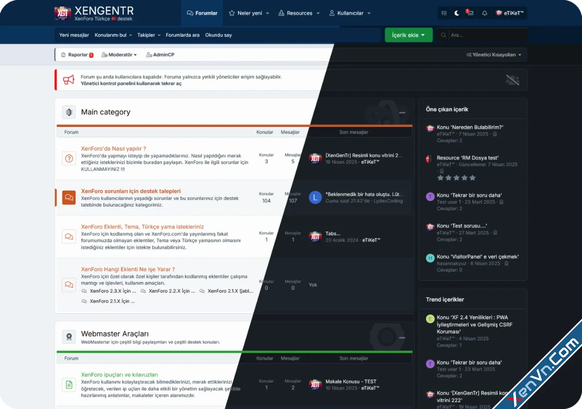Click the search magnifier icon
The height and width of the screenshot is (409, 582).
click(443, 35)
